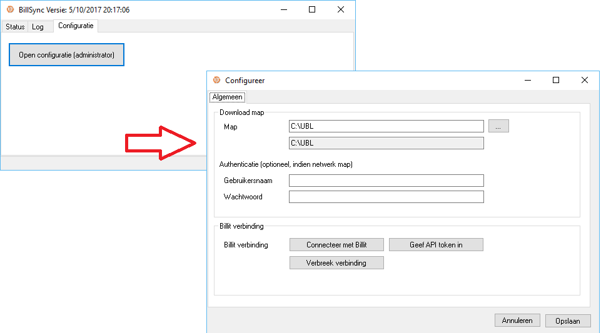
Task: Click the editable Map path field
Action: (386, 126)
